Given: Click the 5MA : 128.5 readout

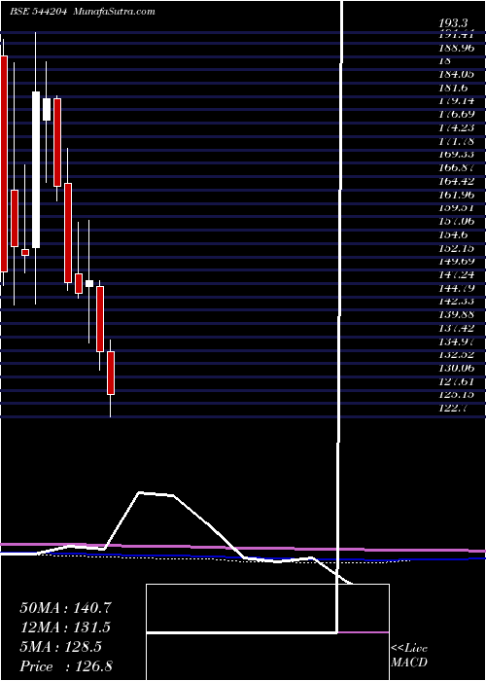Looking at the screenshot, I should (x=60, y=647).
